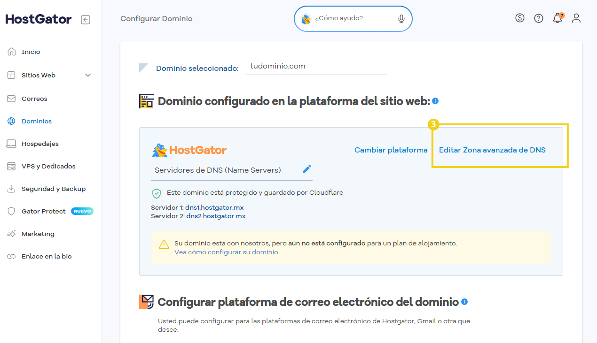Click the email platform envelope heading icon
Viewport: 597px width, 343px height.
147,302
